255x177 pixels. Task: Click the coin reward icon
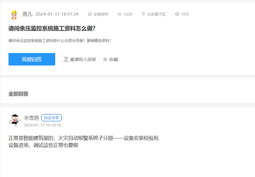[x=177, y=14]
